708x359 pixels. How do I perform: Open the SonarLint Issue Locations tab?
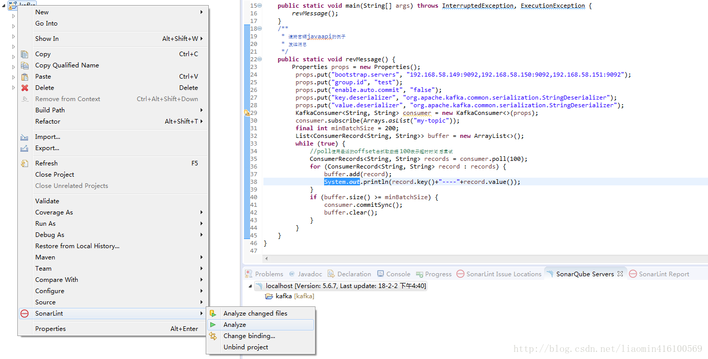point(499,274)
